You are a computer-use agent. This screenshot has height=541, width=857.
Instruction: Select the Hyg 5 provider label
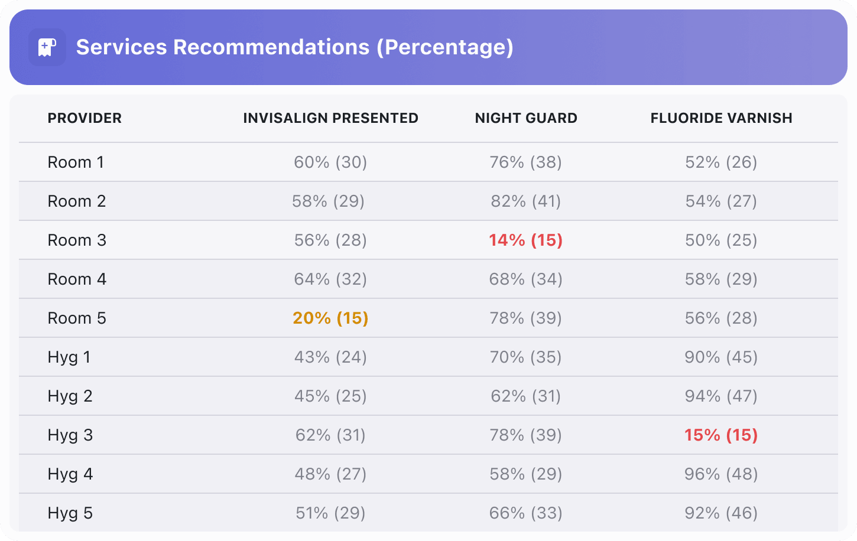[x=70, y=513]
